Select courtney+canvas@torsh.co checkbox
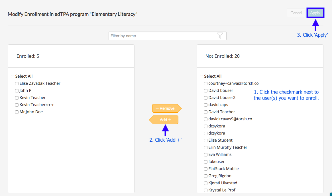 [206, 84]
